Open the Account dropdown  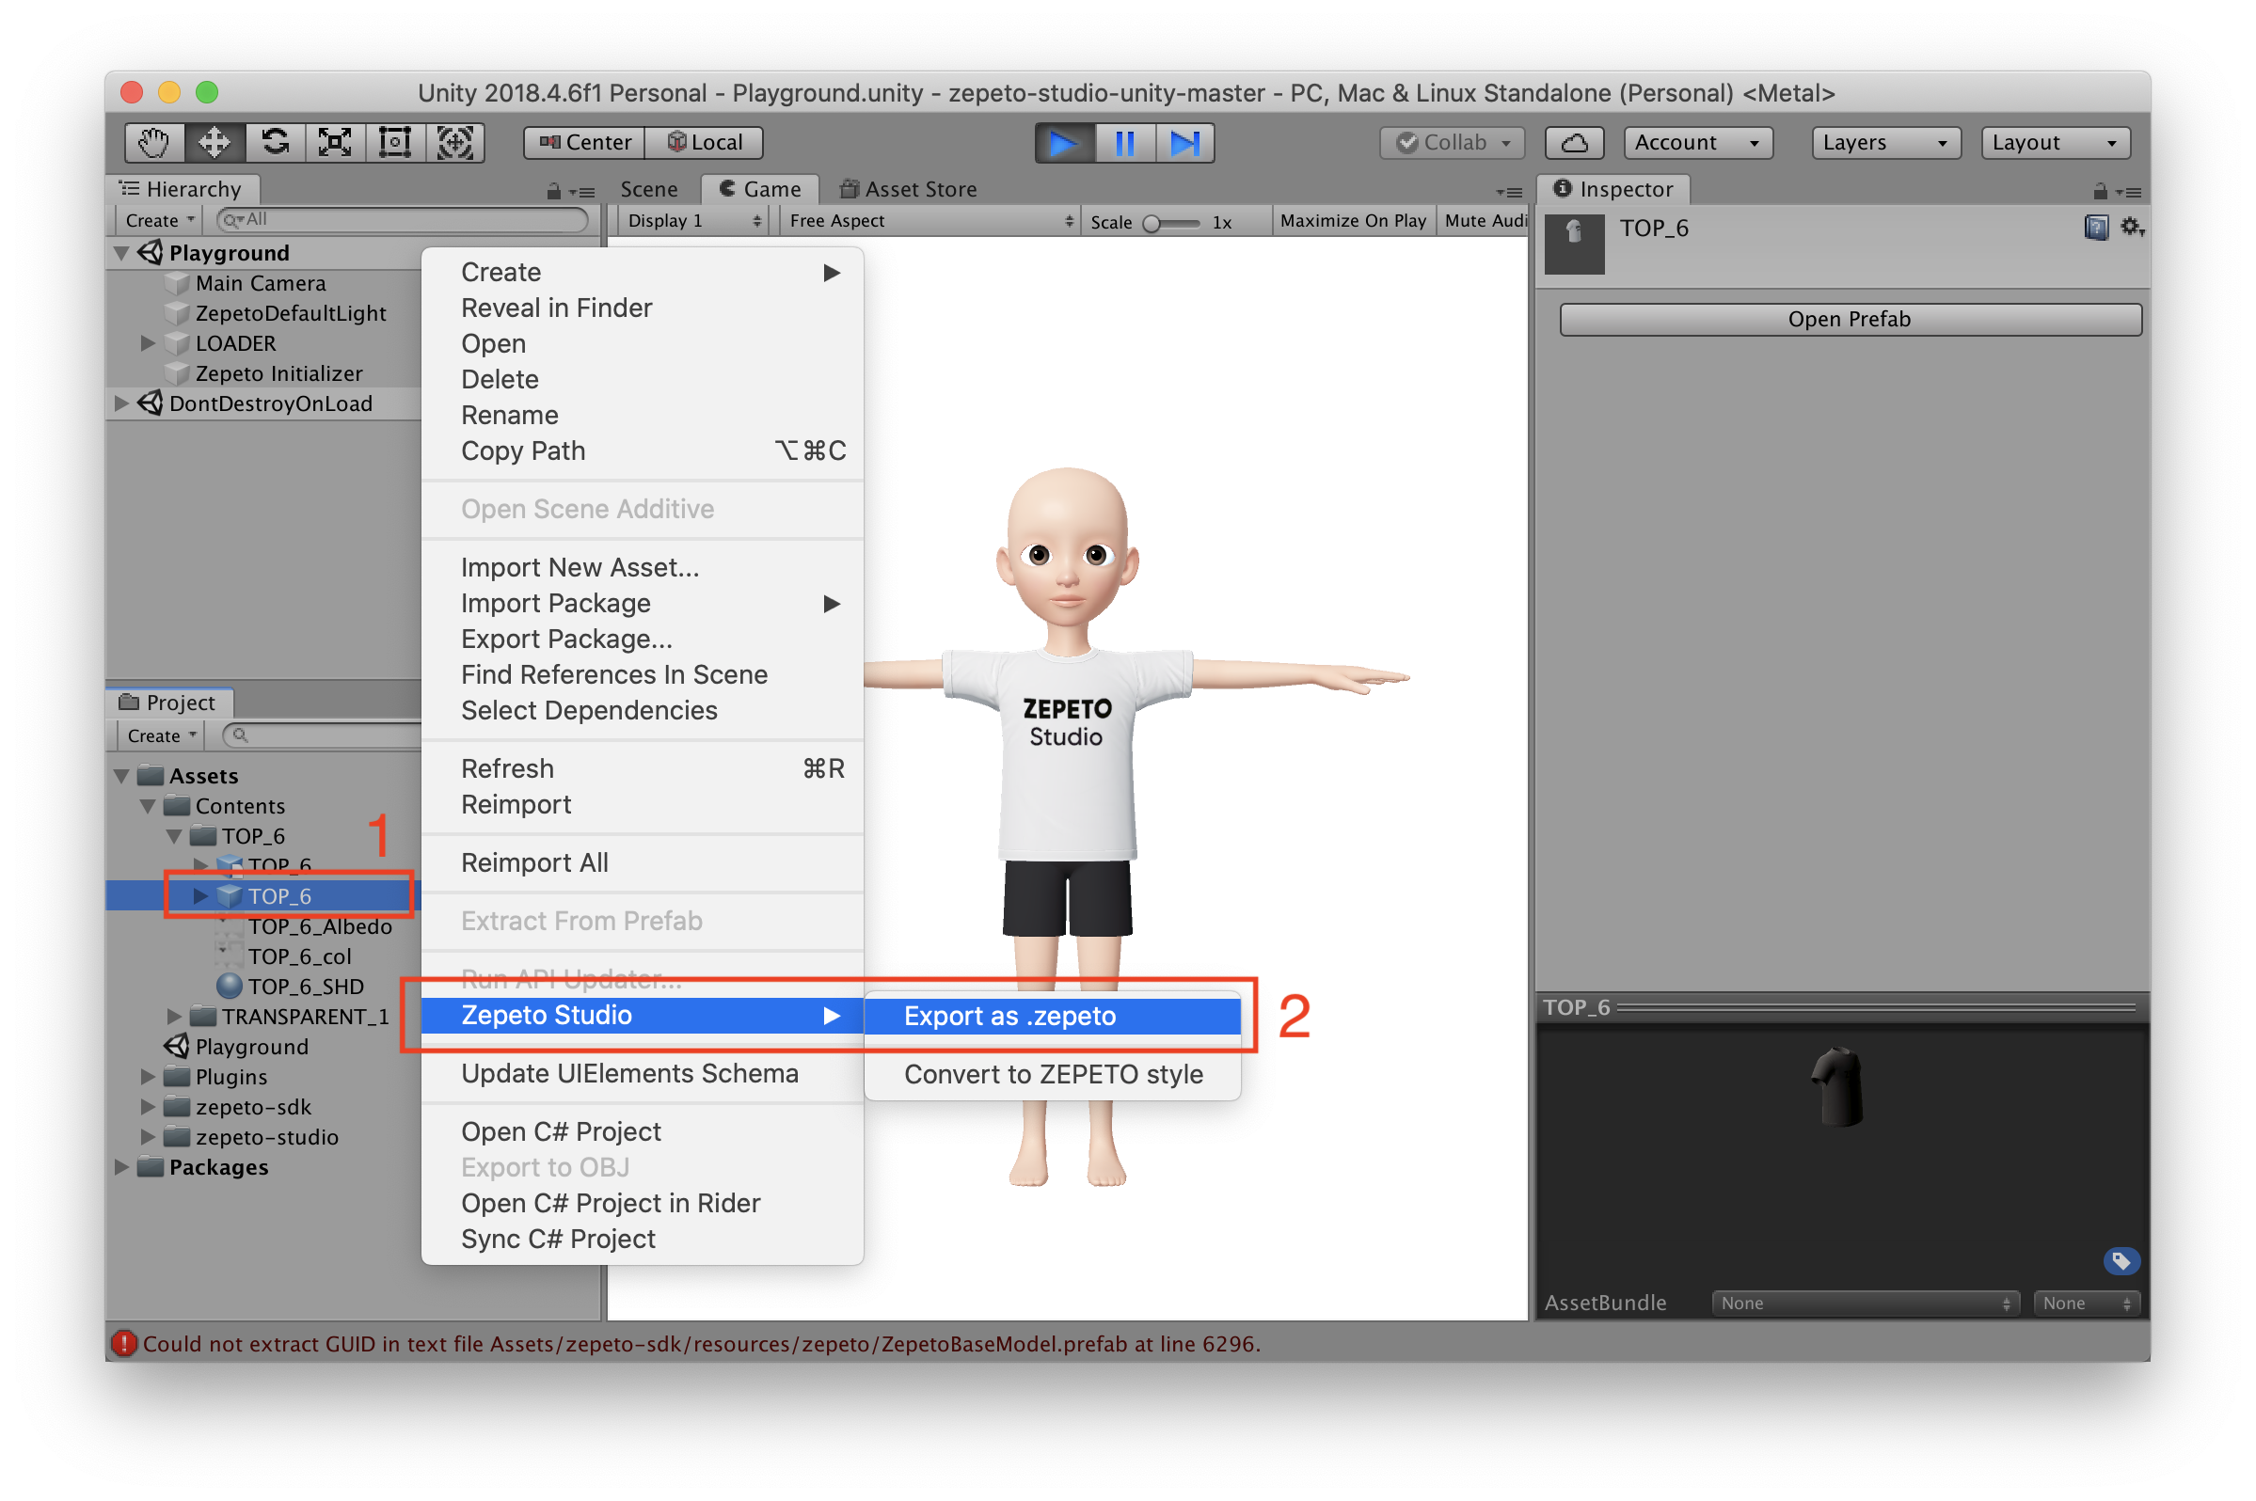click(1698, 143)
